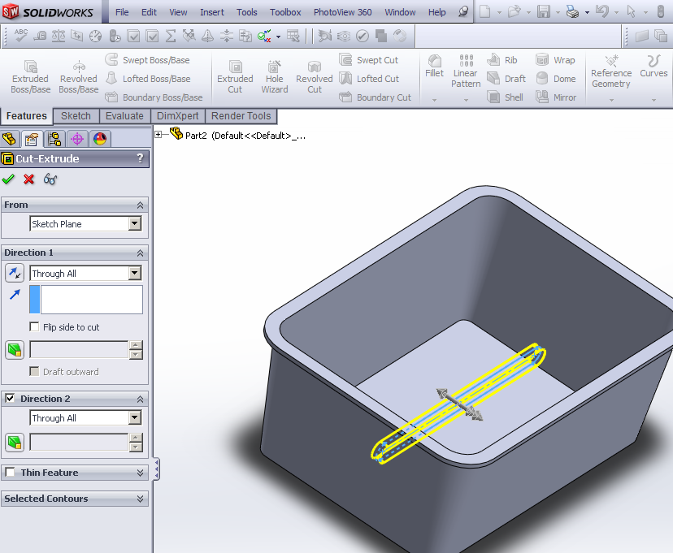The image size is (673, 553).
Task: Switch to the Sketch tab
Action: [76, 116]
